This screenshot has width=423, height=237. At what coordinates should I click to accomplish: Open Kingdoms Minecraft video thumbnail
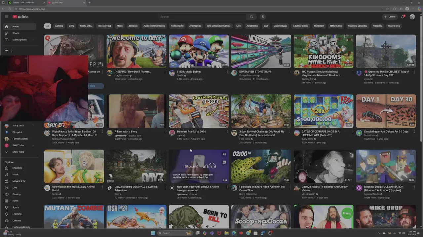pos(324,51)
